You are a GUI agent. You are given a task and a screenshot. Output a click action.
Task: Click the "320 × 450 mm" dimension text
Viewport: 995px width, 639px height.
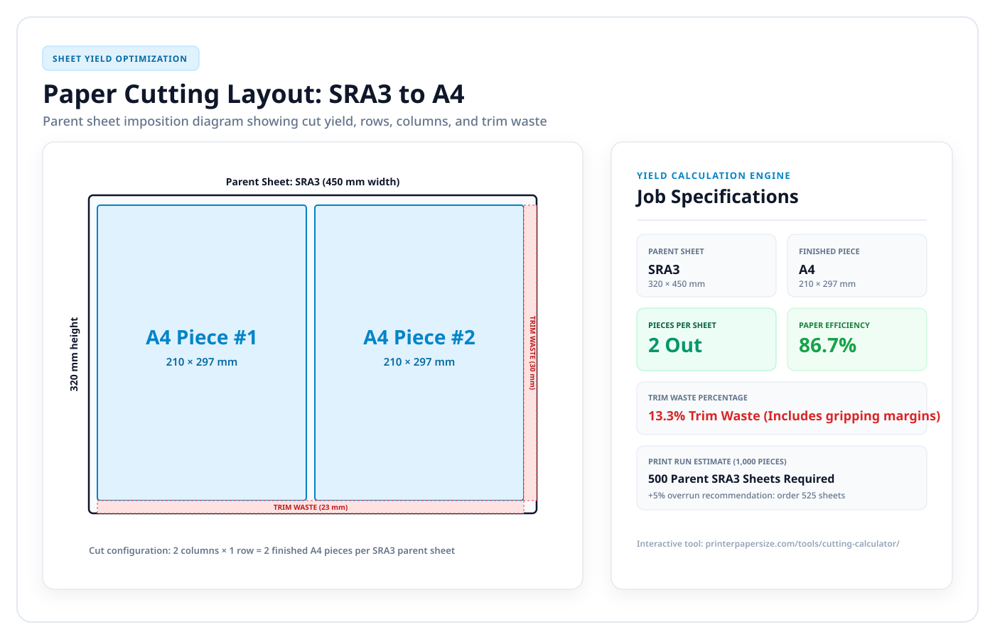677,284
